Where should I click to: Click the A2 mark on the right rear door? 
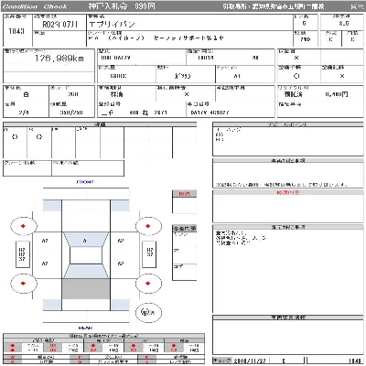click(x=121, y=264)
